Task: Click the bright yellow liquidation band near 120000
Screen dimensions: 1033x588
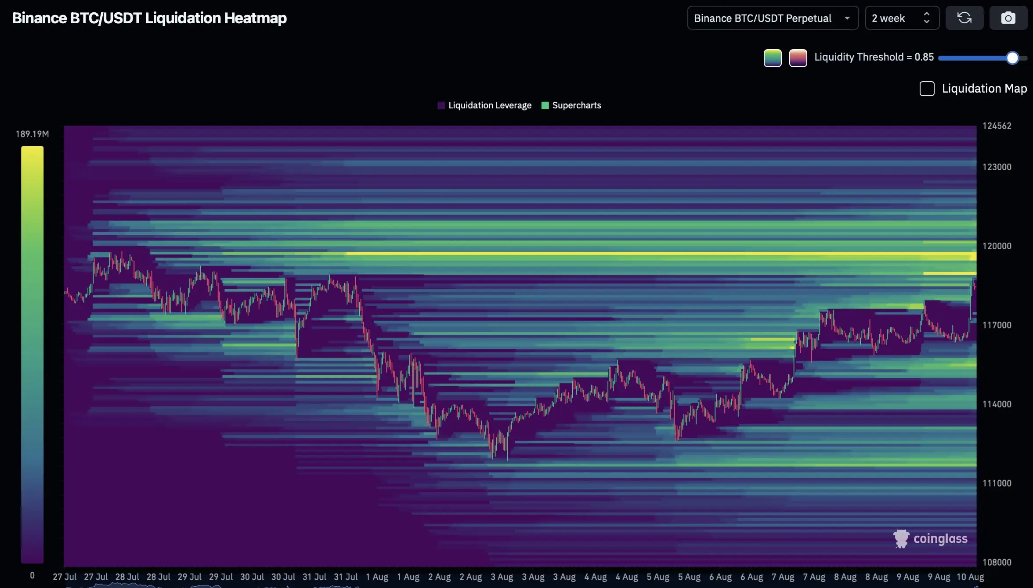Action: click(661, 254)
